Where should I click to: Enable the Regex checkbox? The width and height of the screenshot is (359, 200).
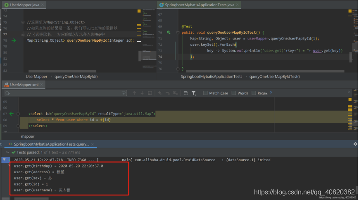(254, 93)
